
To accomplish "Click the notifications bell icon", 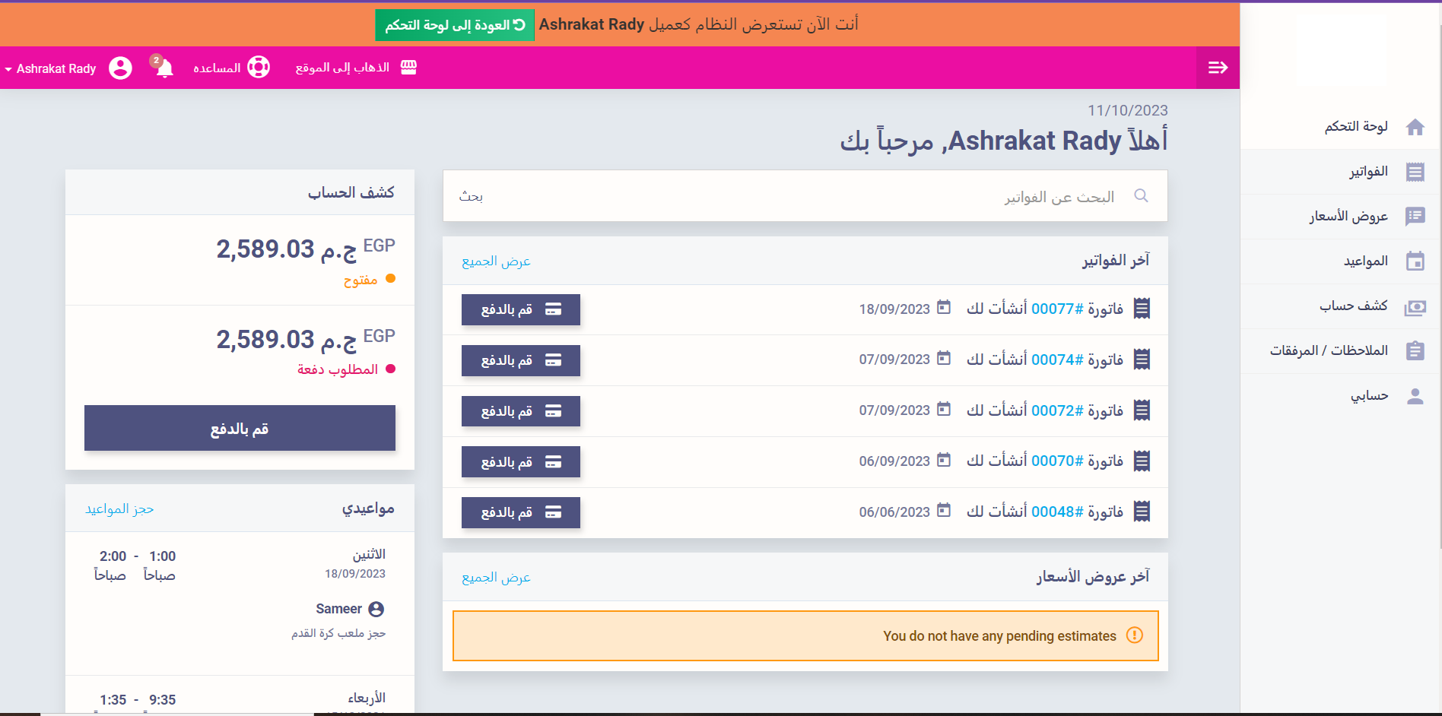I will tap(164, 68).
